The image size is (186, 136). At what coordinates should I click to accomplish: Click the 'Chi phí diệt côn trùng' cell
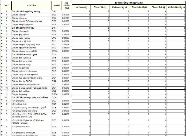coord(21,64)
